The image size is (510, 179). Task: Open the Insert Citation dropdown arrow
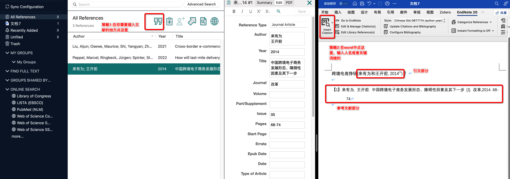pyautogui.click(x=332, y=23)
